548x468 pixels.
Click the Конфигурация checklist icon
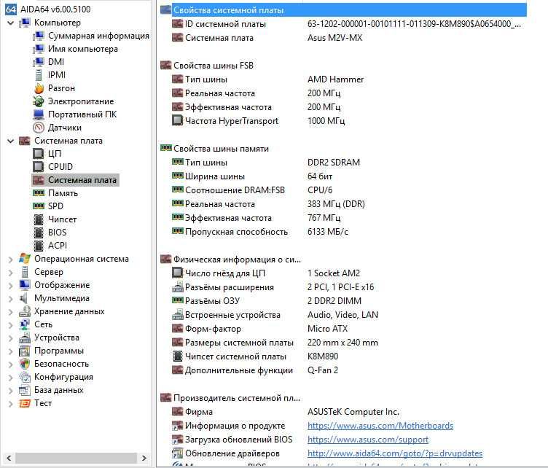[x=25, y=377]
